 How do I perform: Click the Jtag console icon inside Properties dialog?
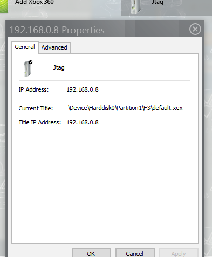(28, 68)
